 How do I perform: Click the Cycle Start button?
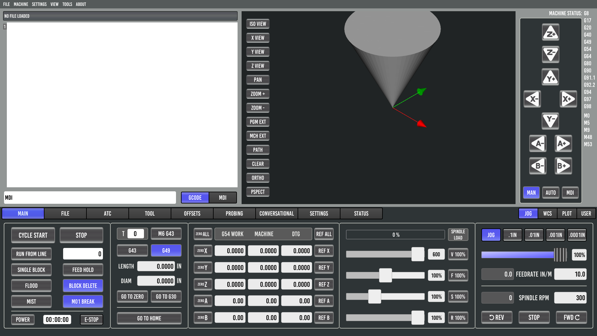point(33,235)
